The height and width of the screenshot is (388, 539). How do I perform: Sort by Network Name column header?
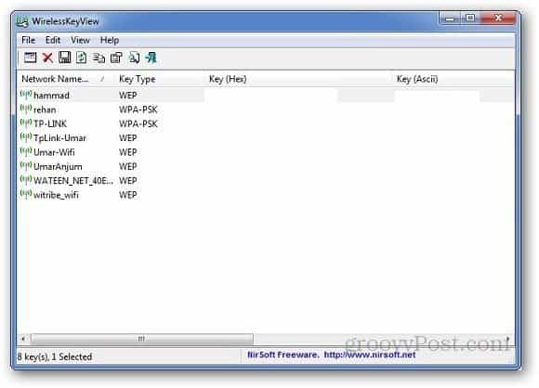click(65, 79)
